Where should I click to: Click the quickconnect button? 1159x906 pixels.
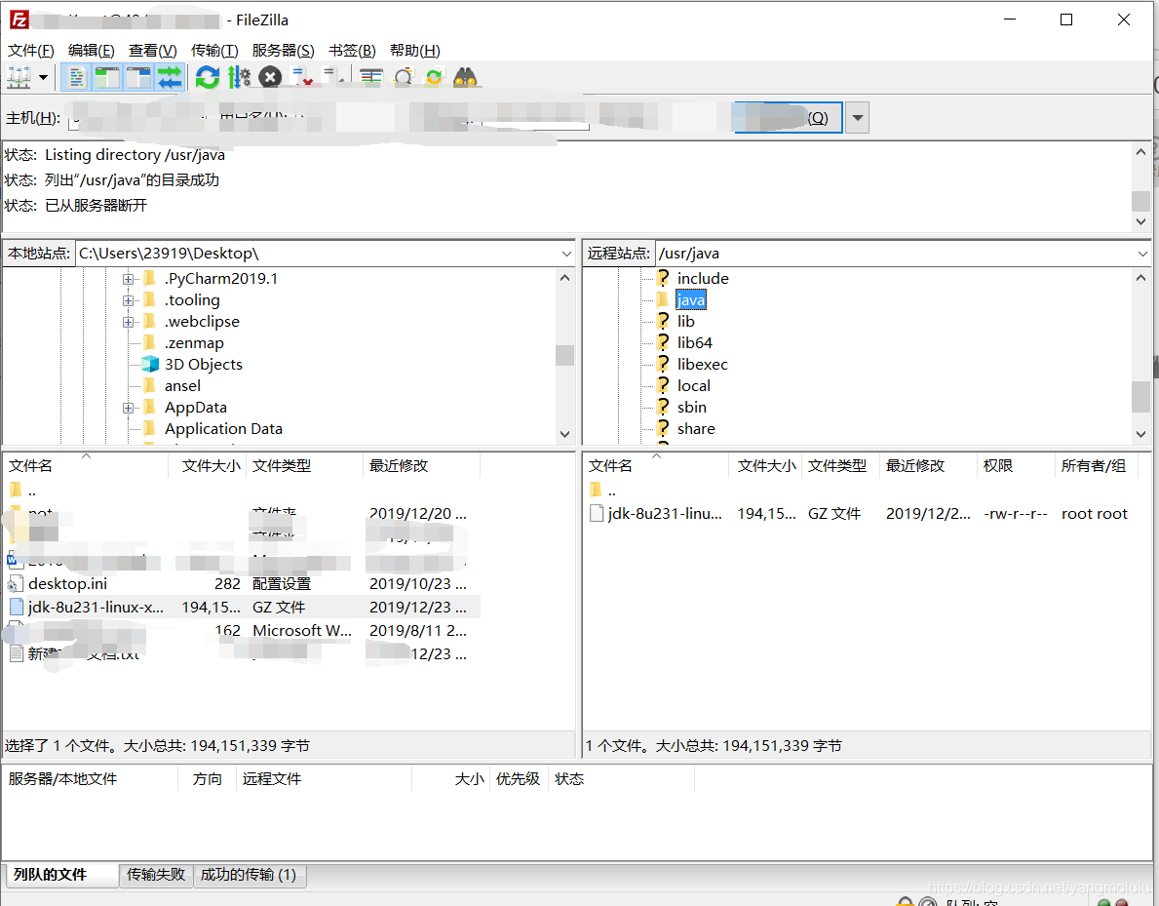pyautogui.click(x=786, y=116)
